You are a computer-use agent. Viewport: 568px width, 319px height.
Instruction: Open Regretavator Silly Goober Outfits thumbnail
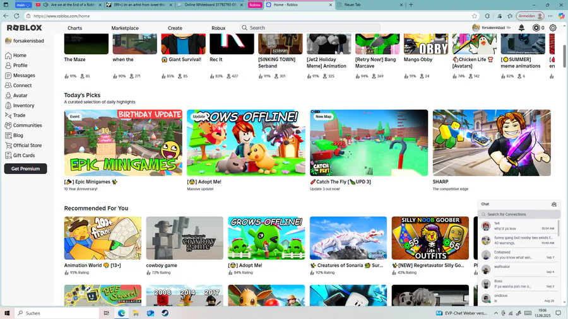click(x=430, y=238)
